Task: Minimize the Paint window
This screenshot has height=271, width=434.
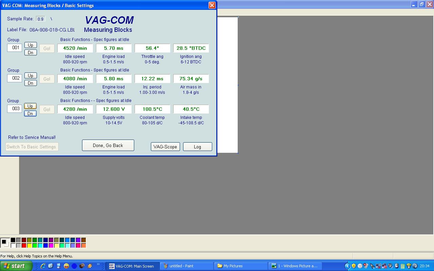Action: [x=414, y=4]
